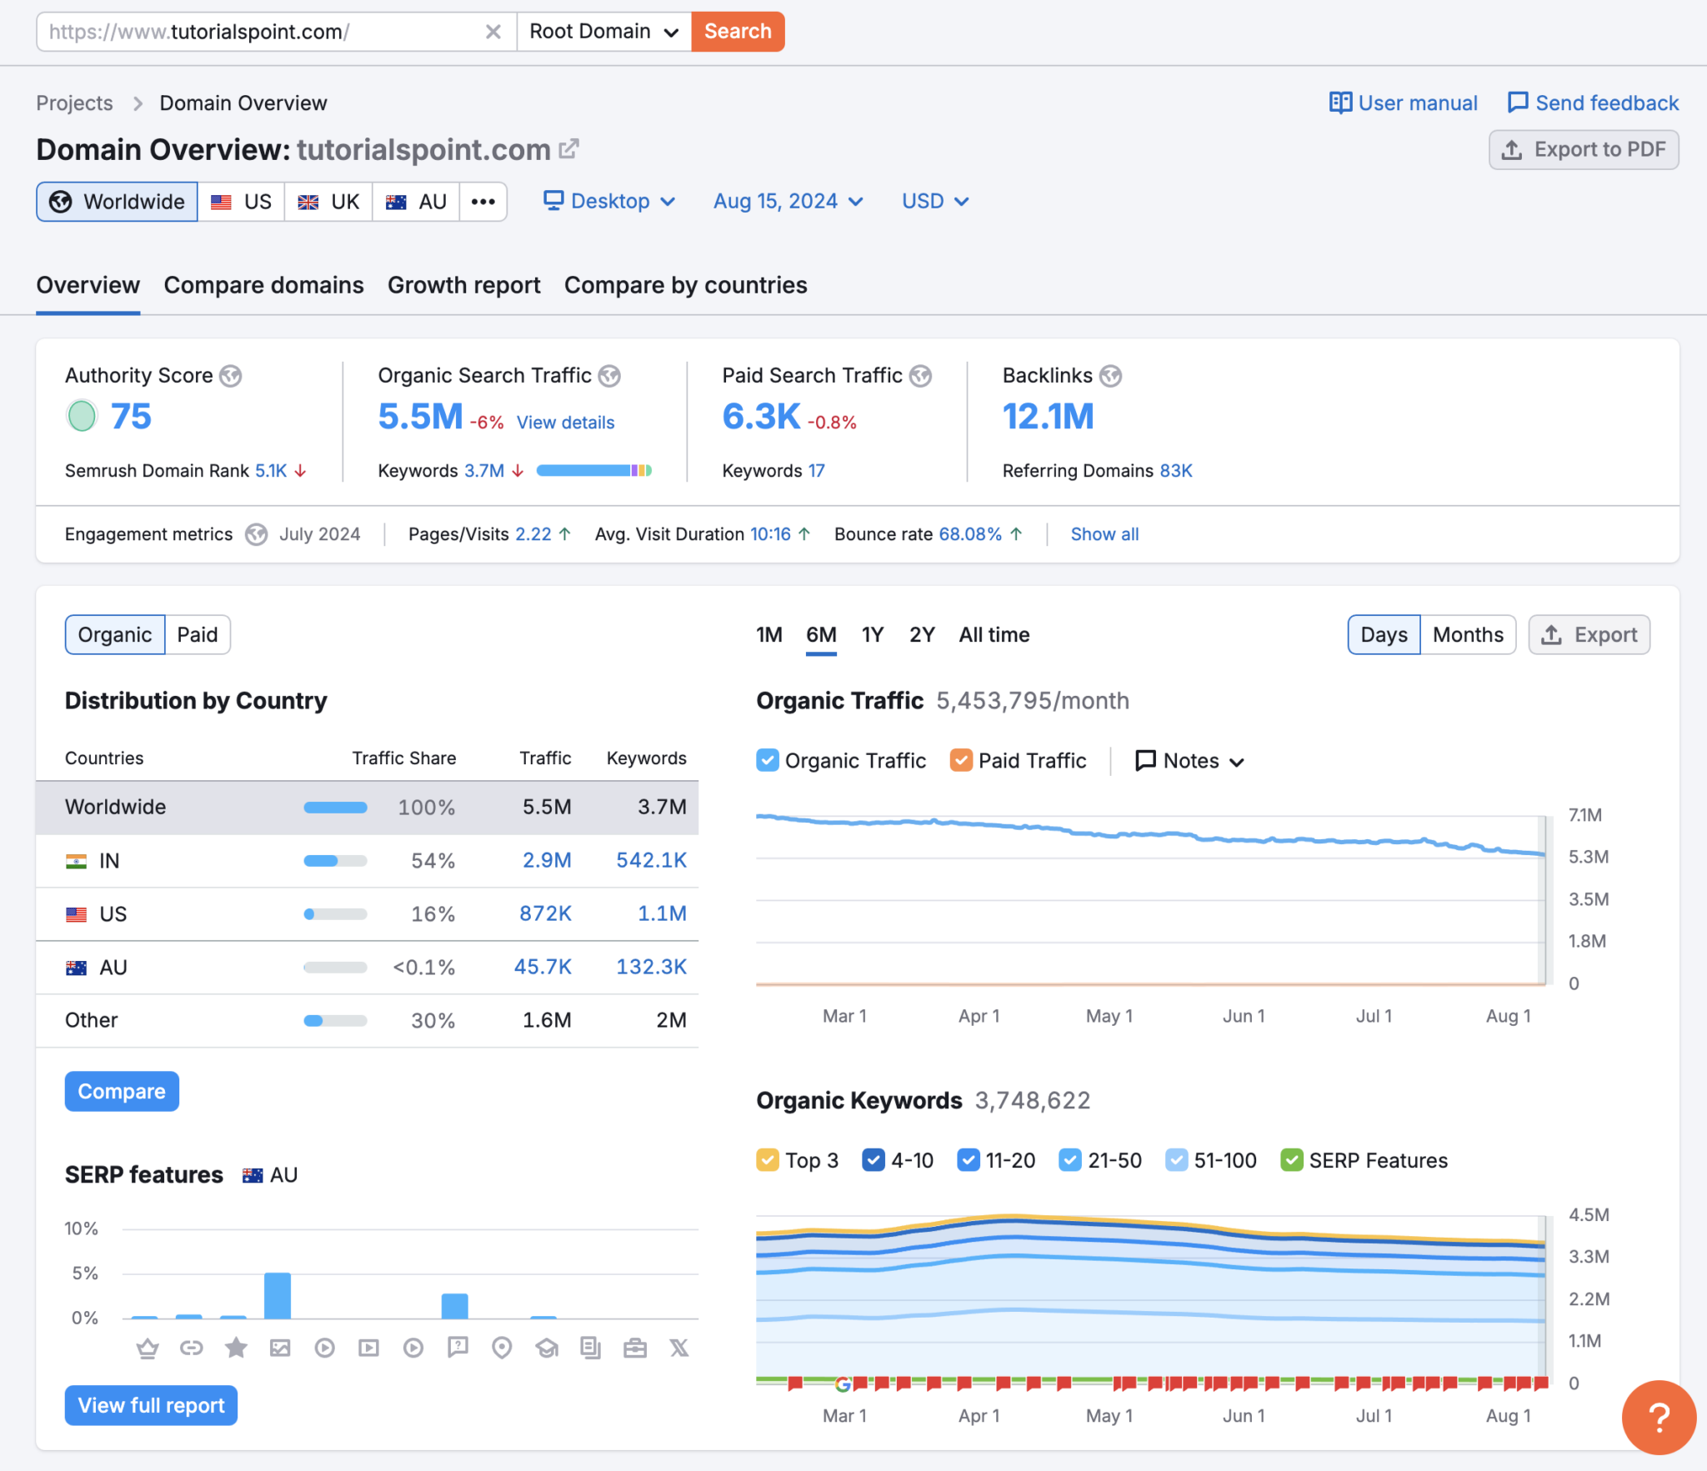Screen dimensions: 1707x1471
Task: Click the View full report button
Action: pos(151,1405)
